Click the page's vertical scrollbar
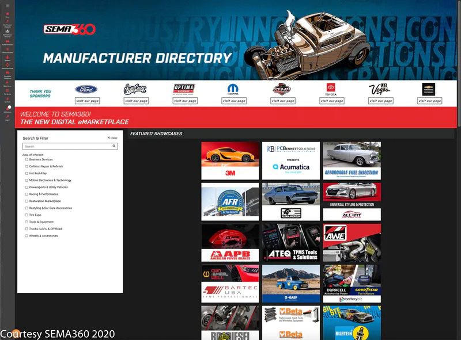 point(459,64)
